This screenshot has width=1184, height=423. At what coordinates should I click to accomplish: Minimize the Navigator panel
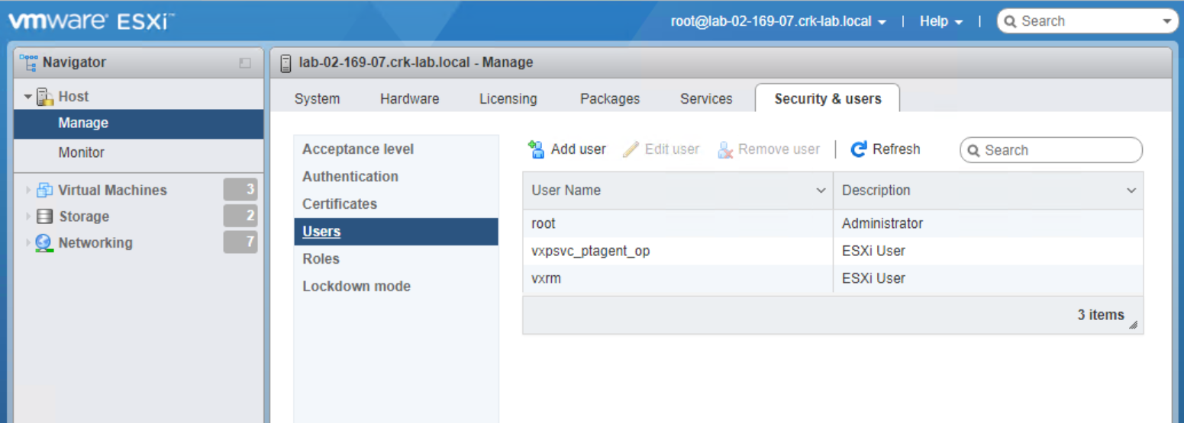(x=245, y=62)
